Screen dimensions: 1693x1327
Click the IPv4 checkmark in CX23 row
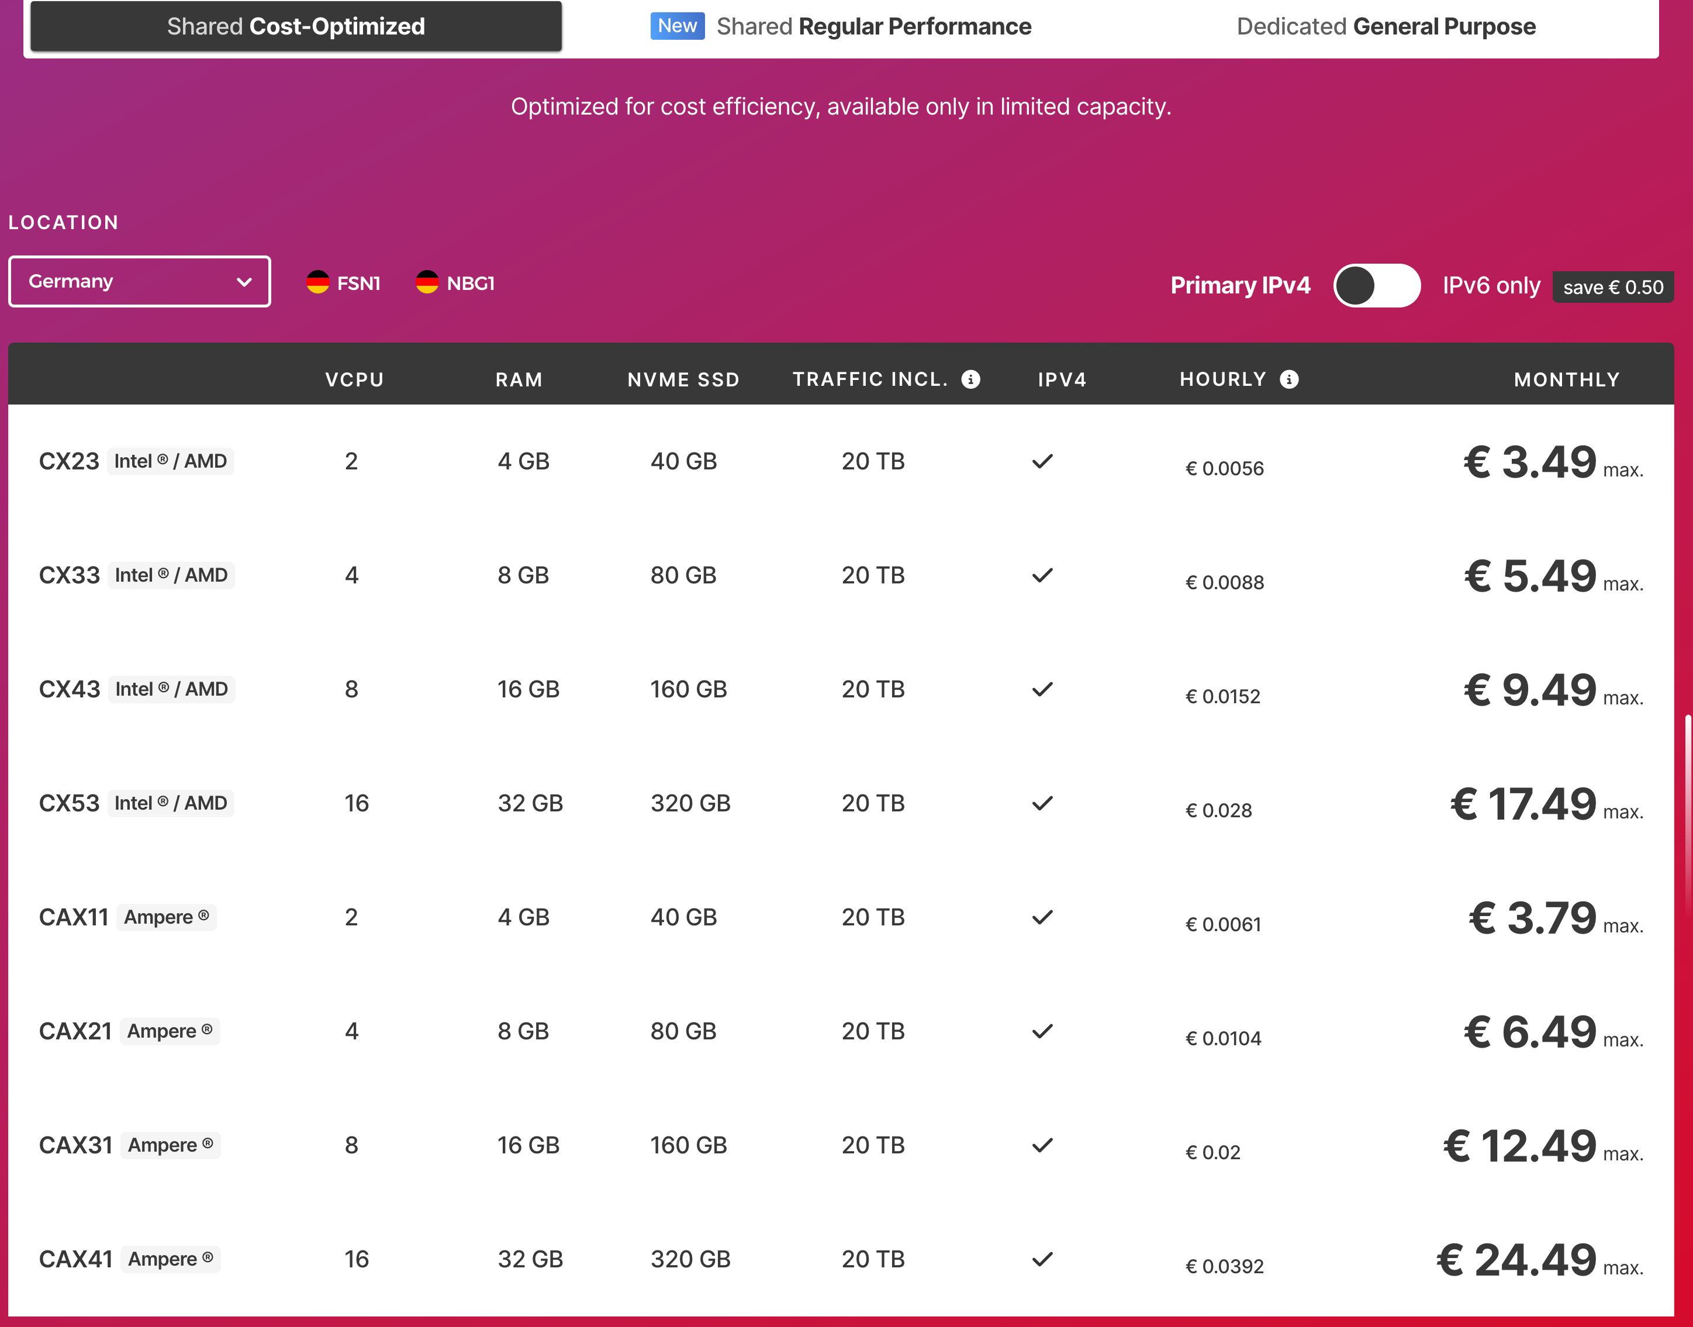pyautogui.click(x=1043, y=461)
